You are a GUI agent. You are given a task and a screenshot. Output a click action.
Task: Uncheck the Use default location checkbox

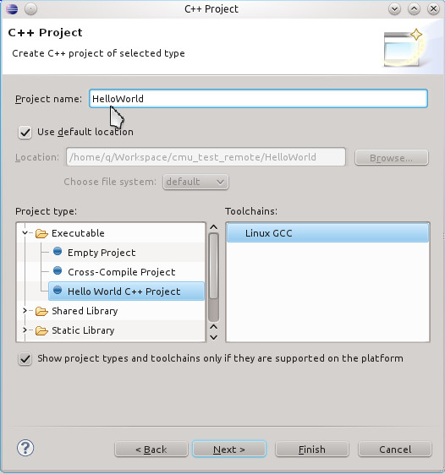(25, 133)
